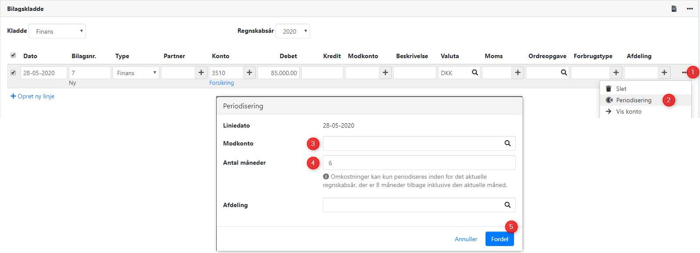The height and width of the screenshot is (253, 700).
Task: Click the search icon in the dialog Modkonto field
Action: (x=507, y=143)
